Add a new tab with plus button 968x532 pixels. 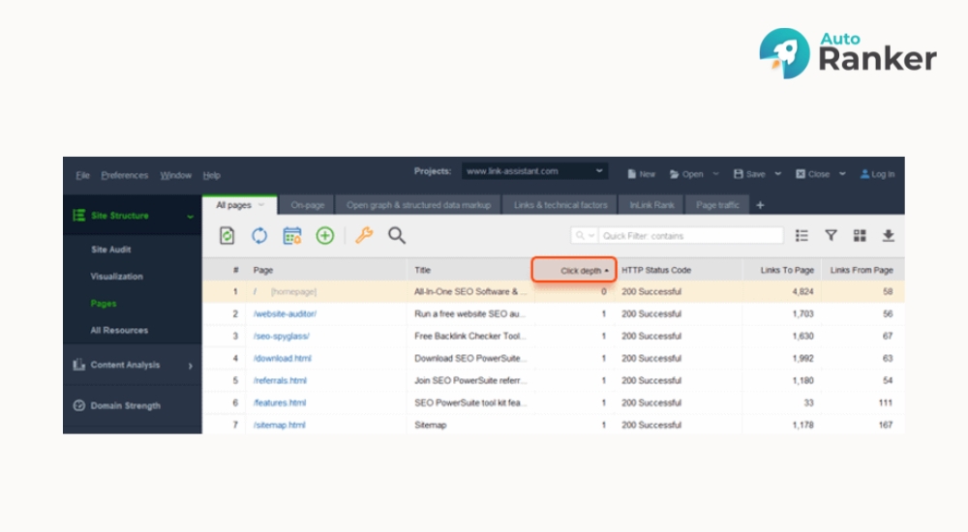pos(760,205)
